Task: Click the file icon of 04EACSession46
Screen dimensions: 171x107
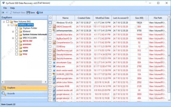Action: (54, 27)
